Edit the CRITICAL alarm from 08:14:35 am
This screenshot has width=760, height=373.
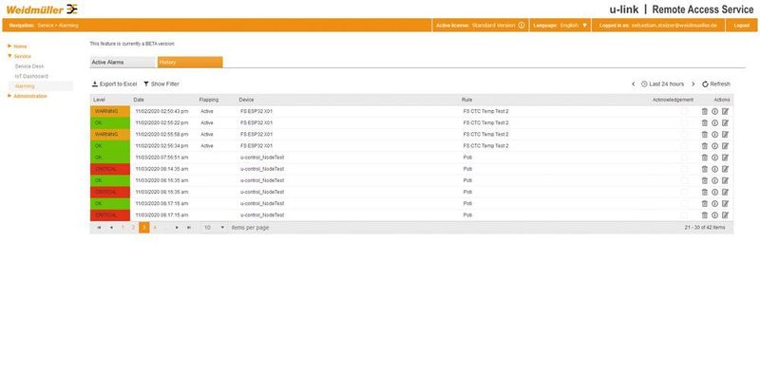726,169
